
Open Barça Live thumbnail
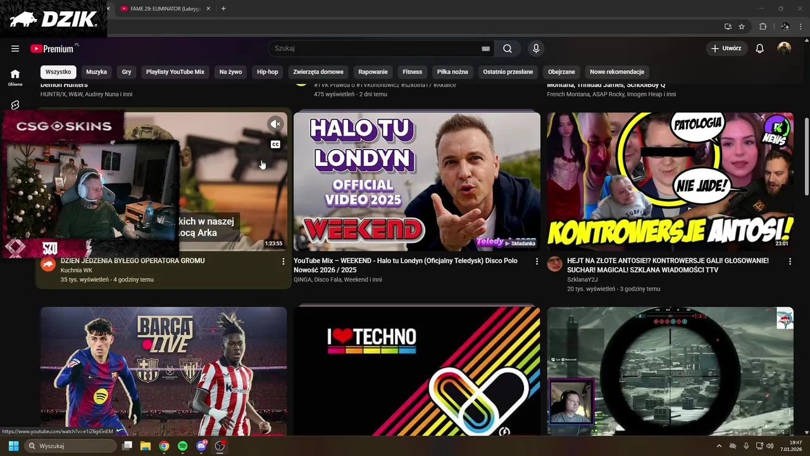tap(163, 371)
